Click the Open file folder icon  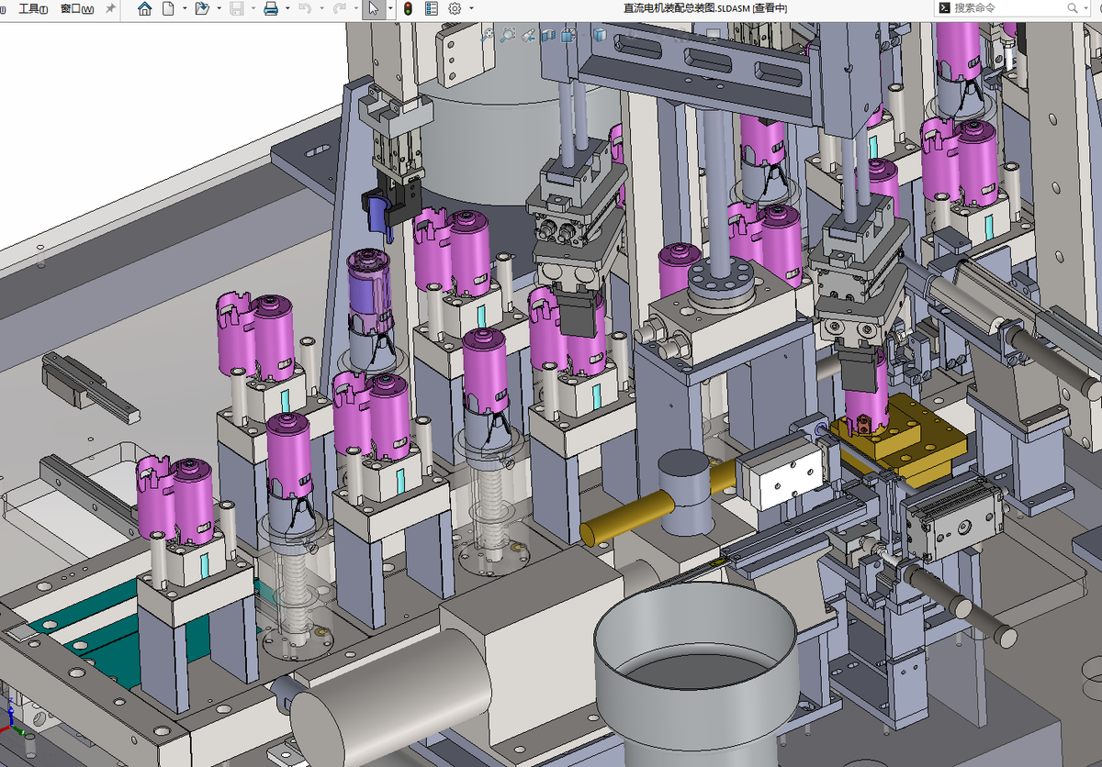(x=202, y=8)
